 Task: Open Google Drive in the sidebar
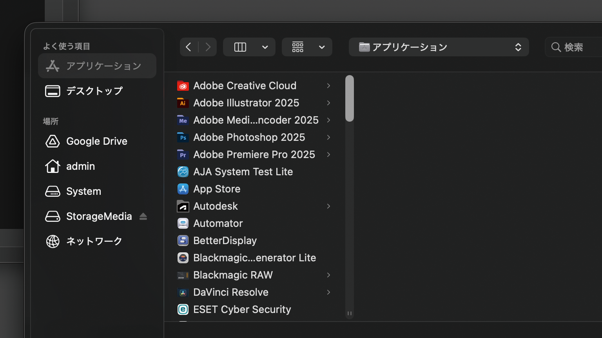96,141
